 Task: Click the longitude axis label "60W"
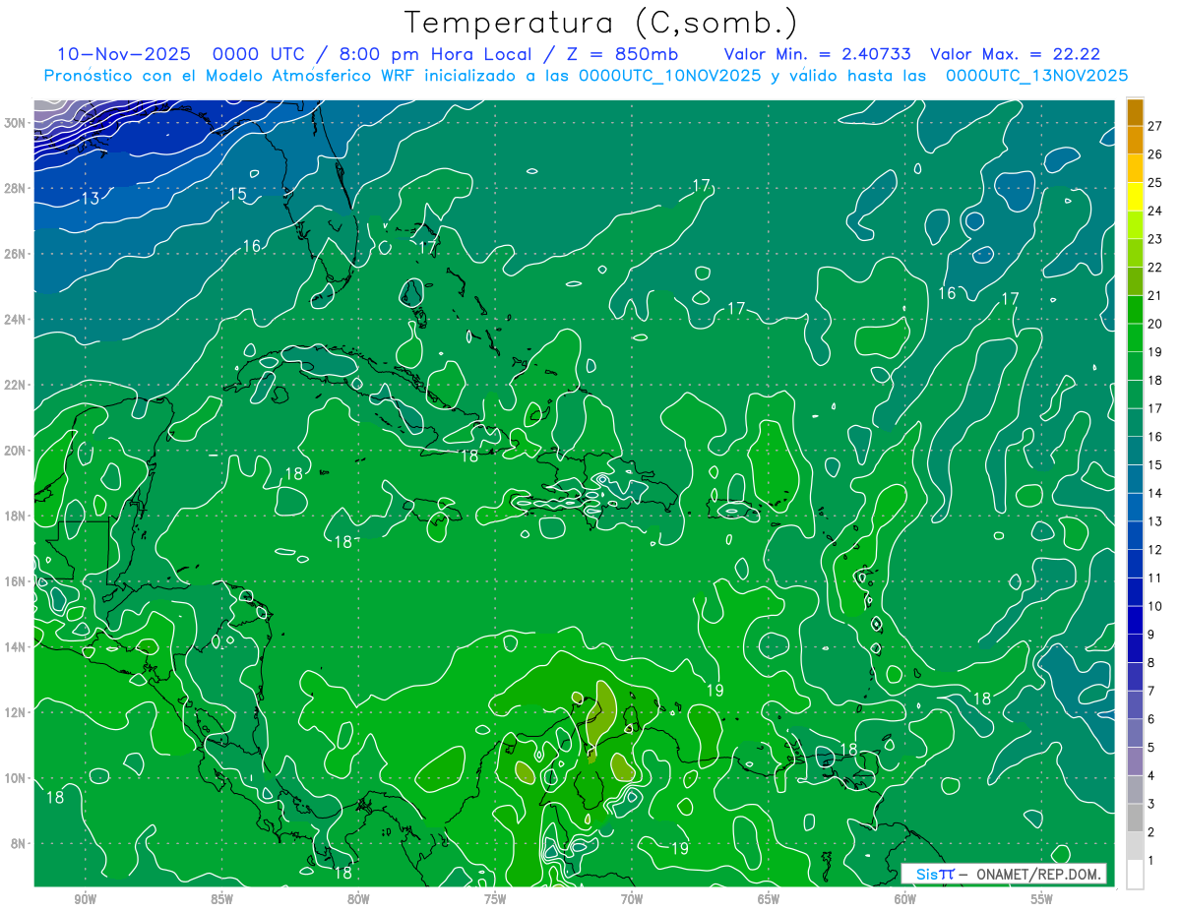coord(905,899)
